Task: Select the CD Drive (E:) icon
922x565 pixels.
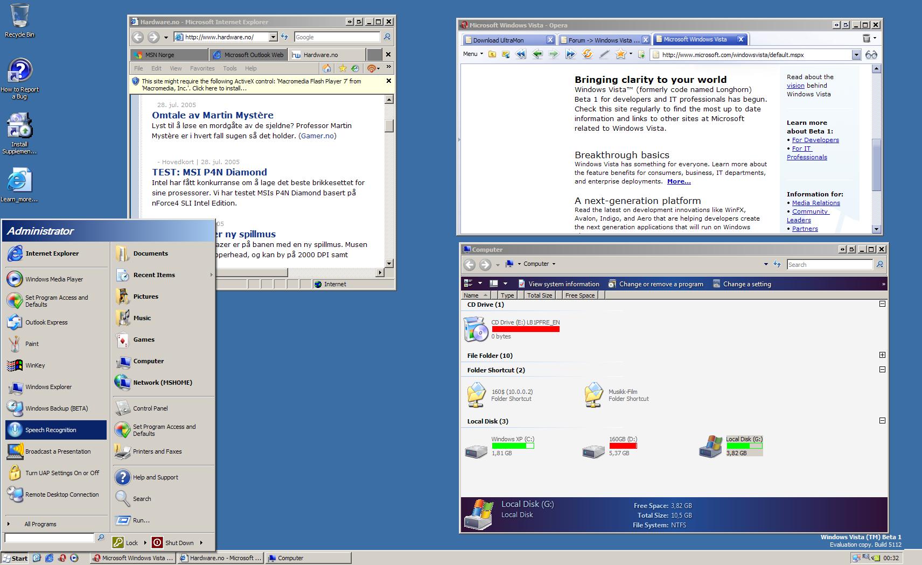Action: point(476,329)
